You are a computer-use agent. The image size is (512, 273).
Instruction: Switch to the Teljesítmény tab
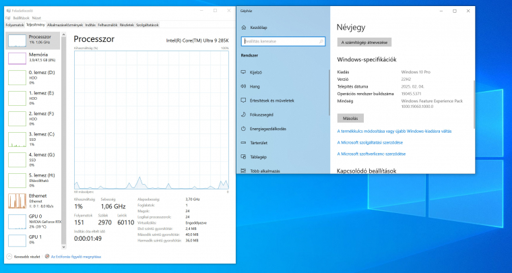[36, 24]
